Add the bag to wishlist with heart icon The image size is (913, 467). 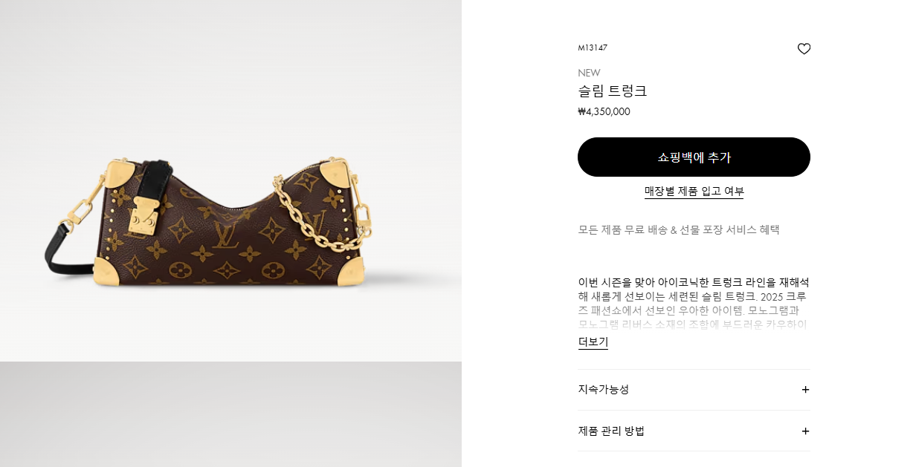(804, 49)
